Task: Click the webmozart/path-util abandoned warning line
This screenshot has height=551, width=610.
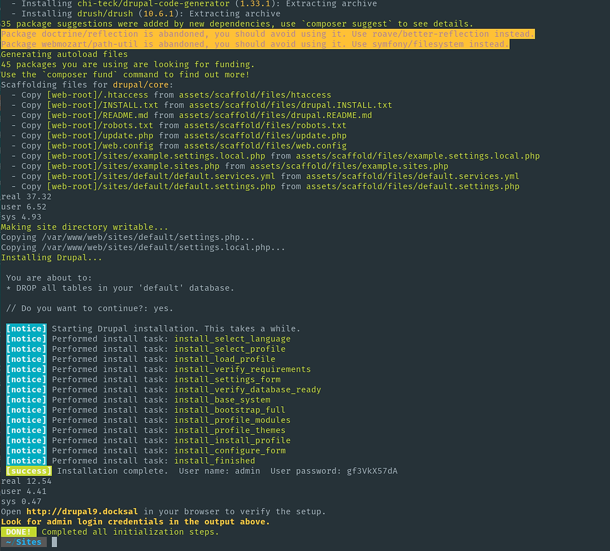Action: [x=255, y=44]
